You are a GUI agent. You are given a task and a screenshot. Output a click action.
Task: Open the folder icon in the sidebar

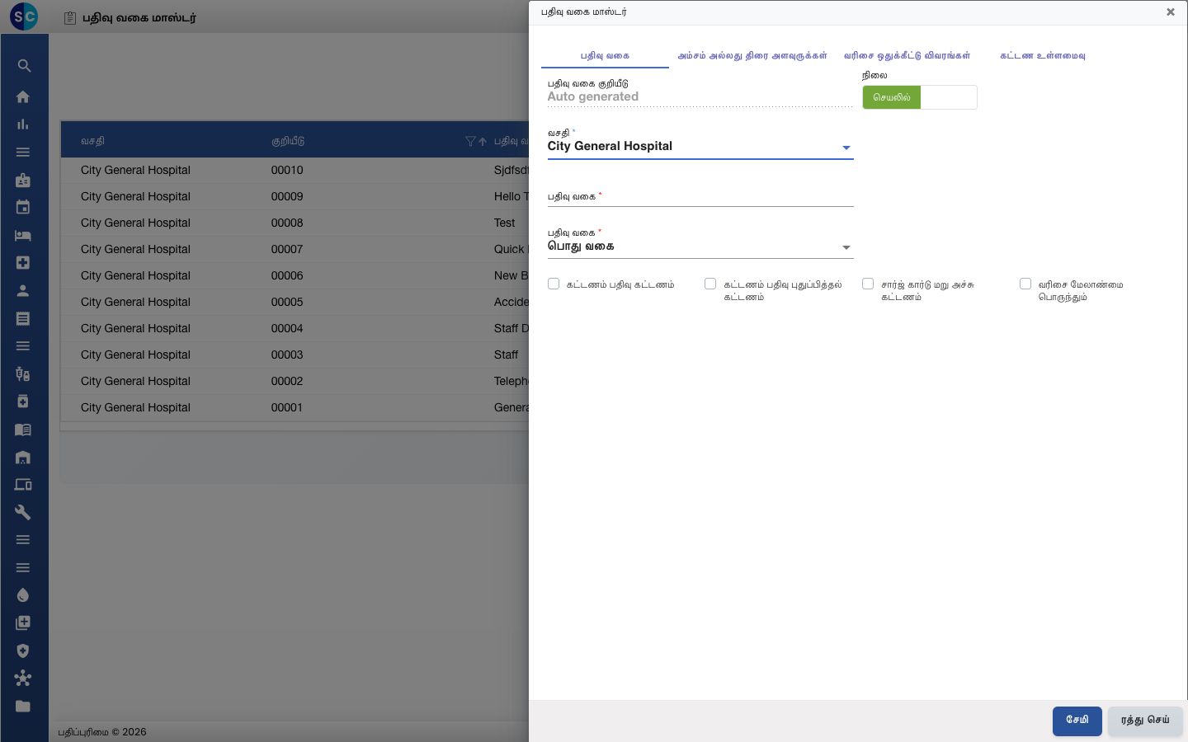click(23, 706)
